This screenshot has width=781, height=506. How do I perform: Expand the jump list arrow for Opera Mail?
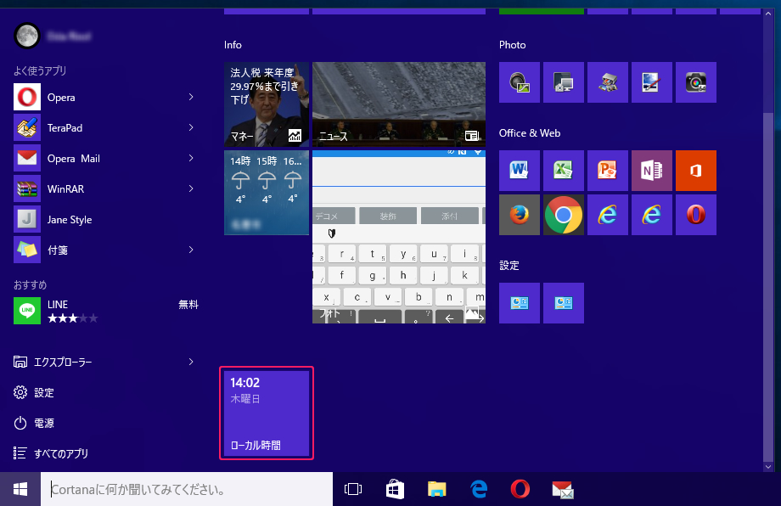(191, 159)
